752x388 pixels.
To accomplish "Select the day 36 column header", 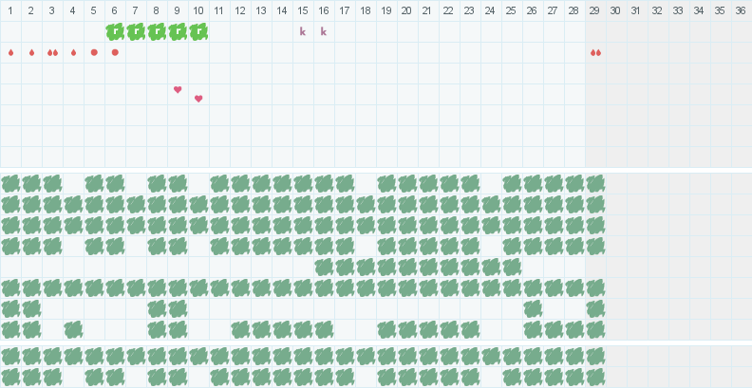I will point(742,10).
